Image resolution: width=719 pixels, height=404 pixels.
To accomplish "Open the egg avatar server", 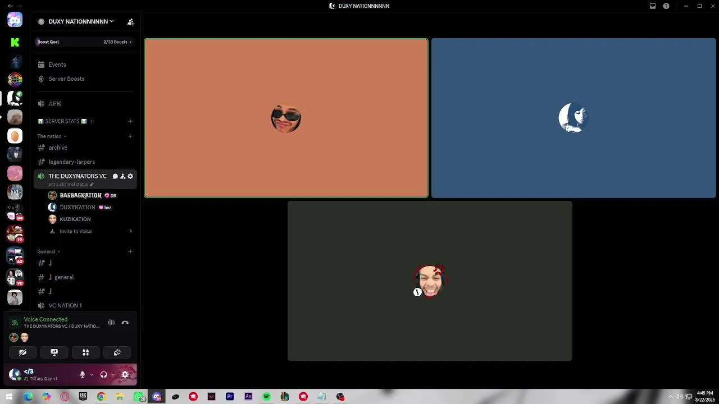I will point(15,136).
